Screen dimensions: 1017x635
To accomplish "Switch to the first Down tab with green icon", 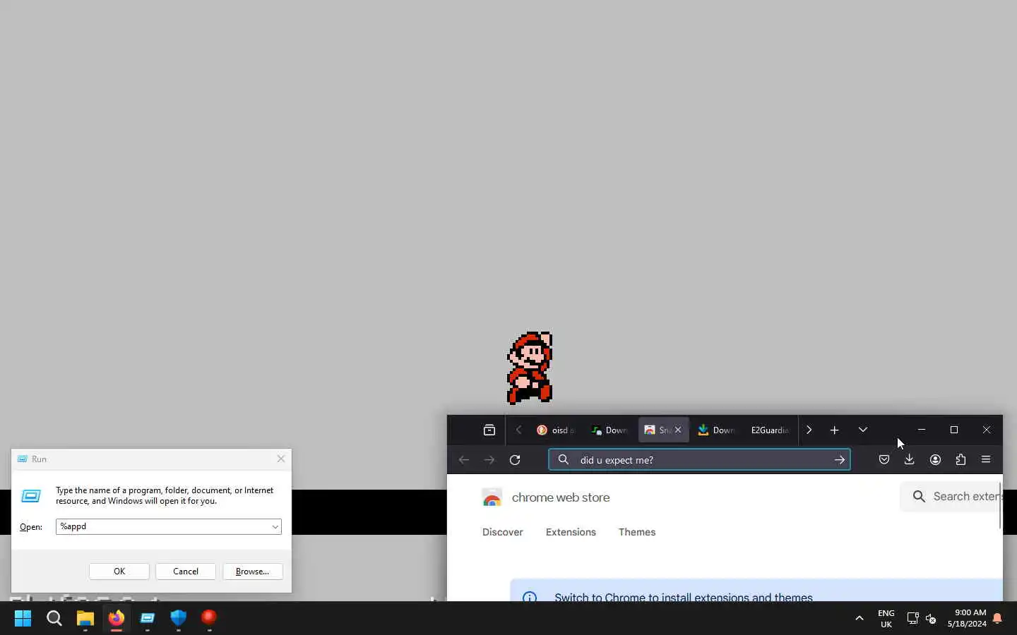I will point(610,430).
